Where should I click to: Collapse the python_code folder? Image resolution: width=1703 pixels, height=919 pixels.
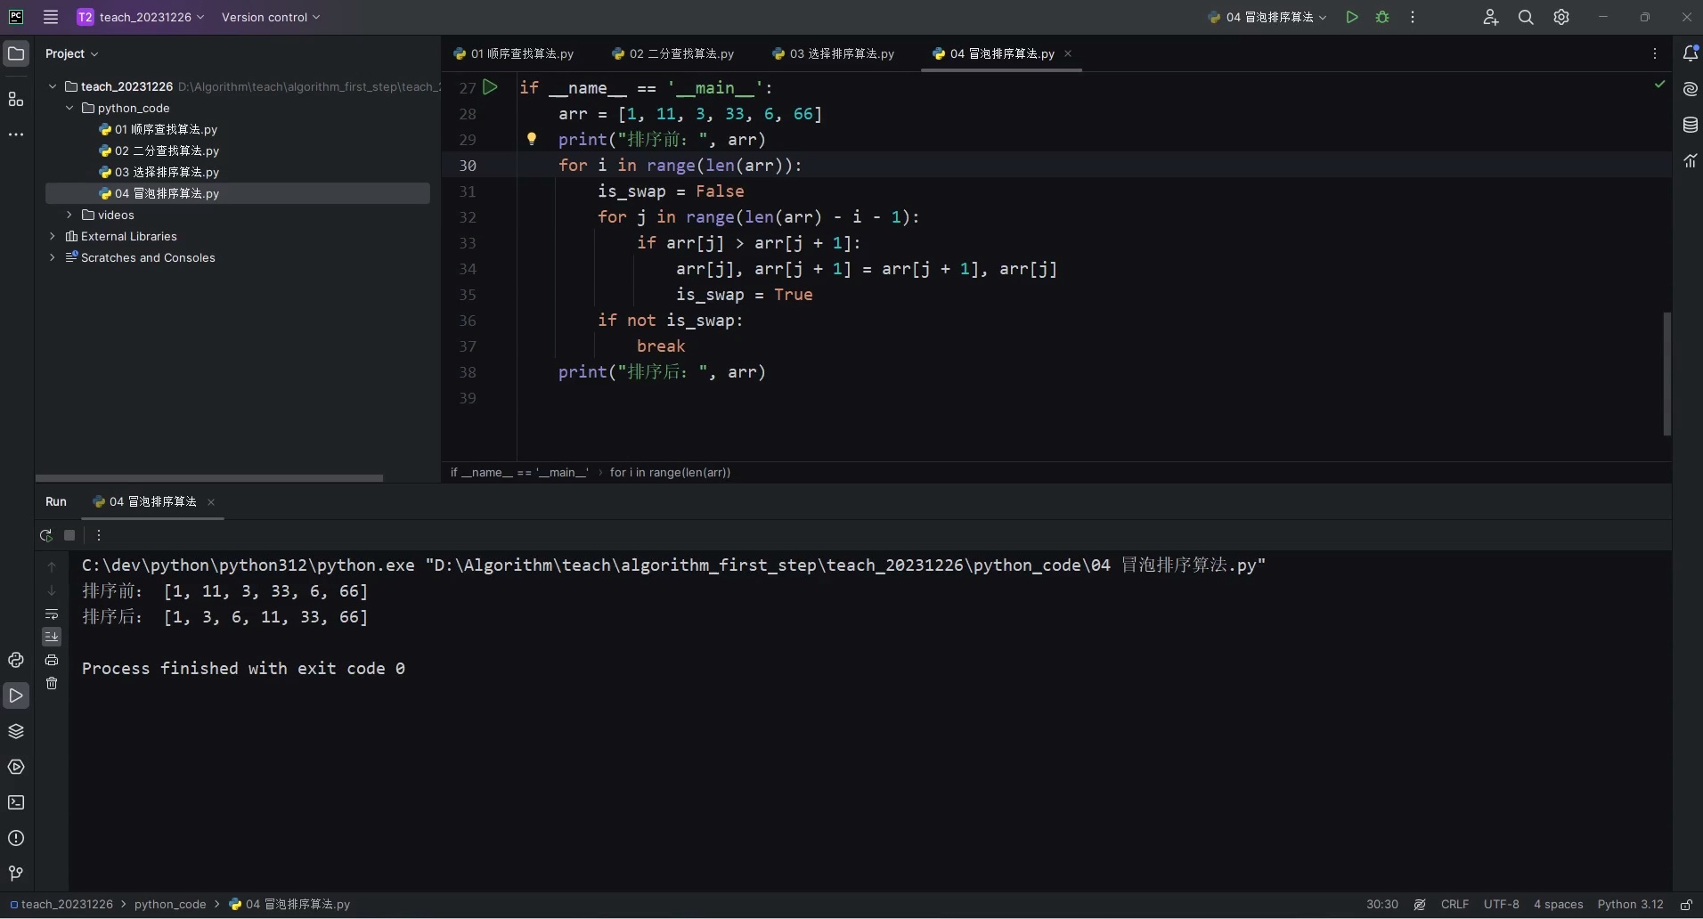tap(69, 108)
